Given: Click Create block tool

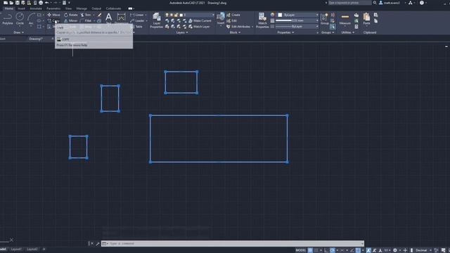Looking at the screenshot, I should pos(233,15).
